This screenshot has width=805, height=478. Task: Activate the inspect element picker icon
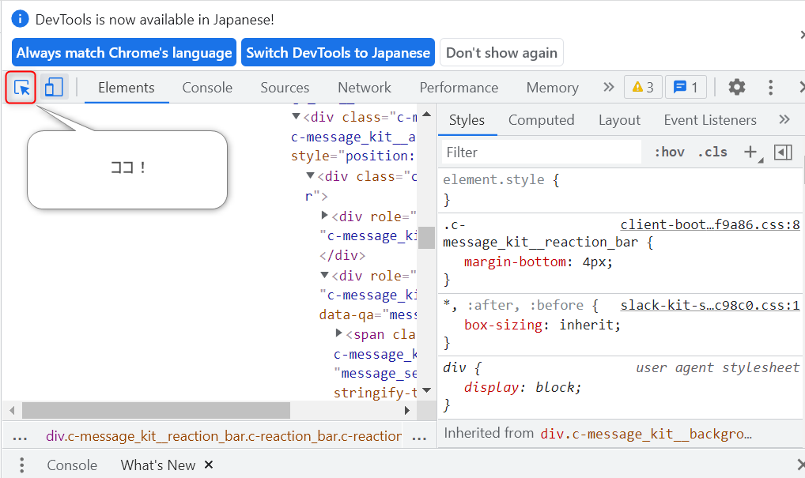coord(21,88)
